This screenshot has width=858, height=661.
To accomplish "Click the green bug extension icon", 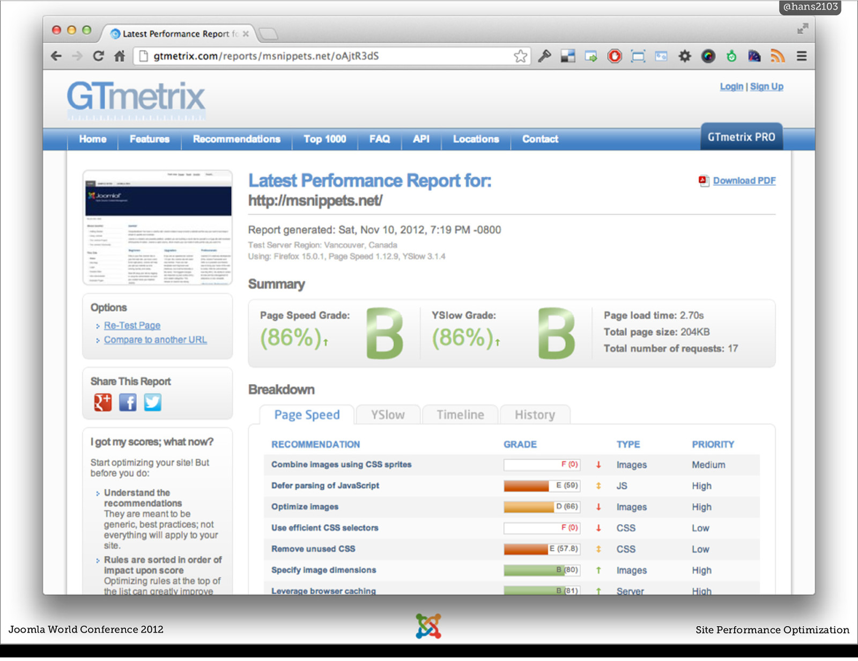I will 731,56.
